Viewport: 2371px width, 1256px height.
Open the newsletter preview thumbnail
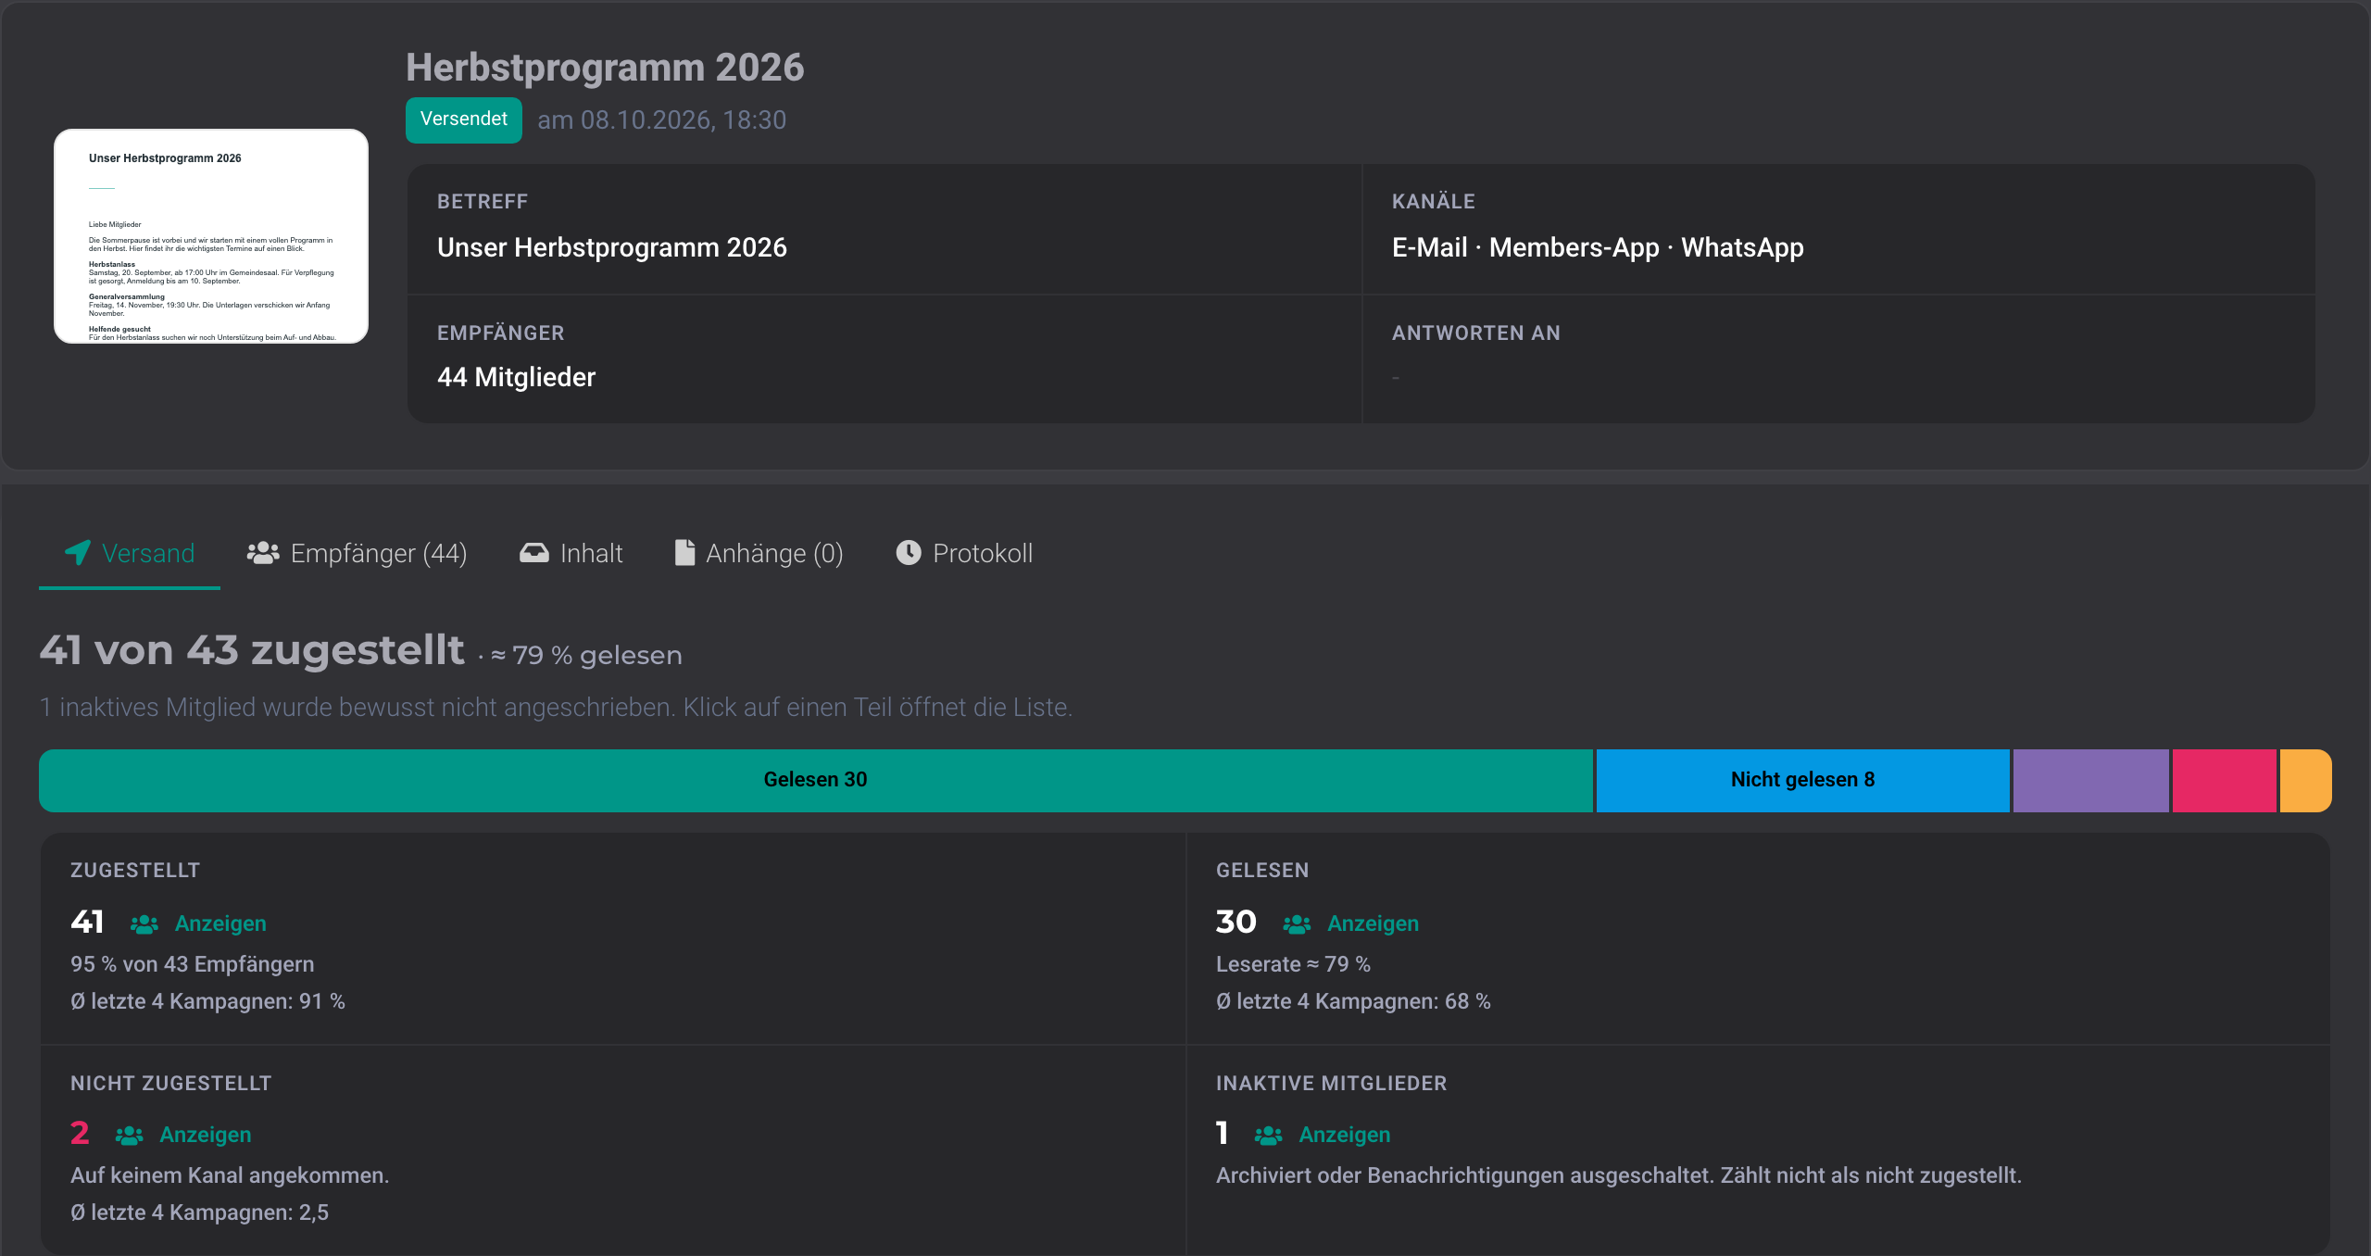click(211, 236)
